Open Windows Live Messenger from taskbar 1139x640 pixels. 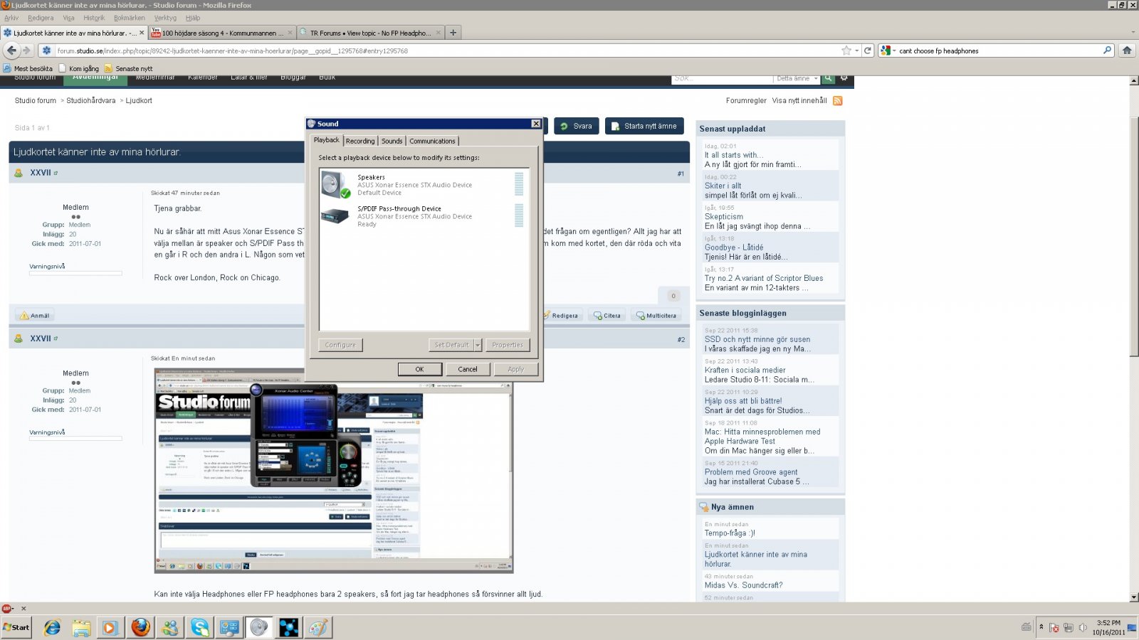click(x=170, y=627)
